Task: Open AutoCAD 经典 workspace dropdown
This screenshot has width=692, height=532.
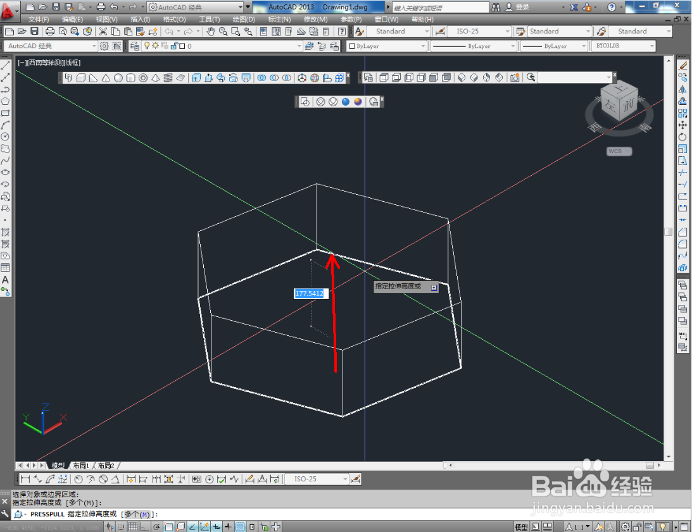Action: coord(51,46)
